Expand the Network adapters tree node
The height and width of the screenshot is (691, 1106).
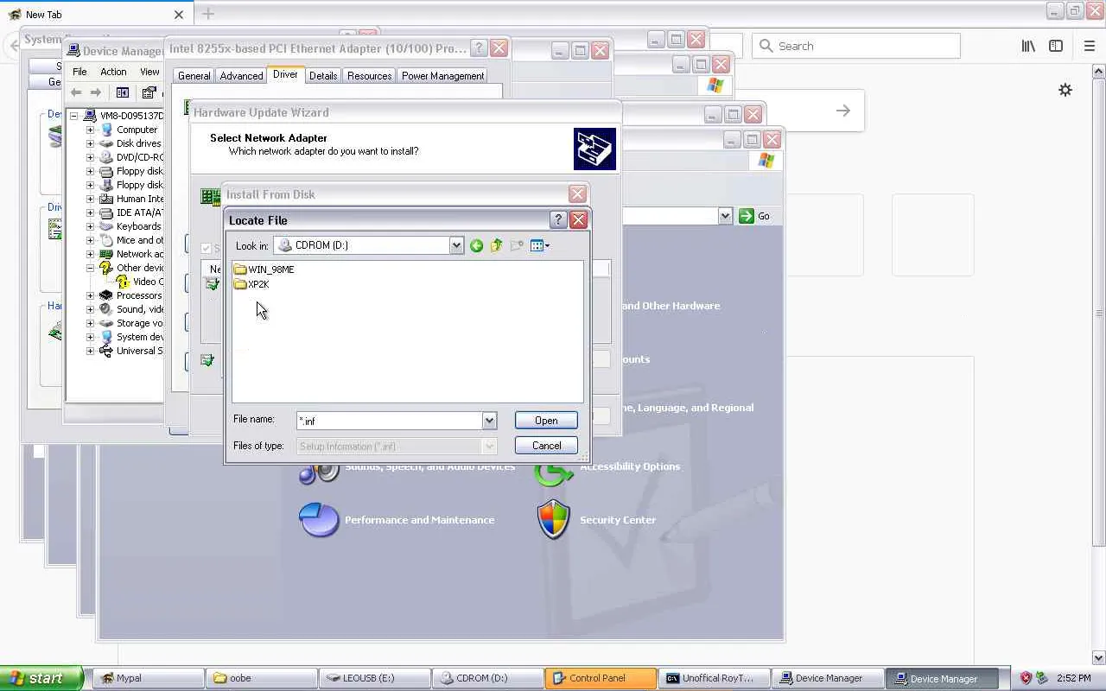point(90,254)
